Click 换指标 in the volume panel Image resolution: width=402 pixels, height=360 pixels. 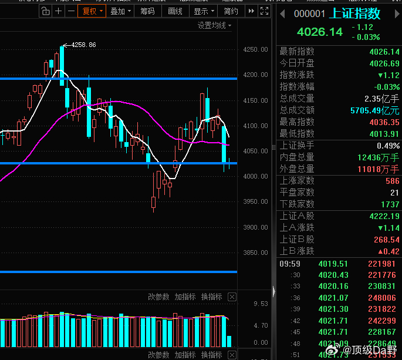click(211, 297)
